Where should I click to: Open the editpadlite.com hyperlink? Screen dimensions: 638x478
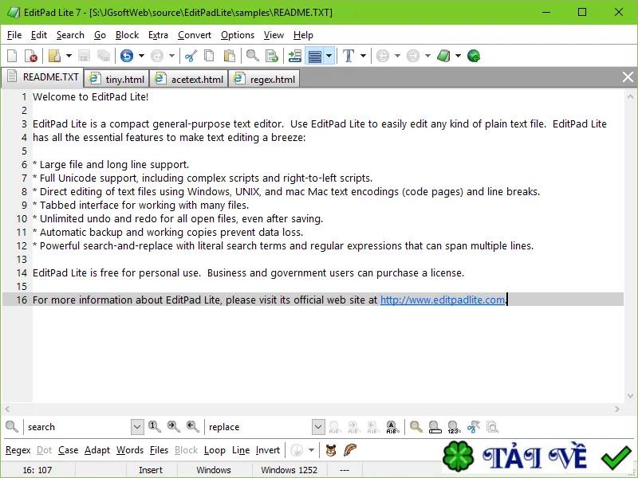[443, 300]
